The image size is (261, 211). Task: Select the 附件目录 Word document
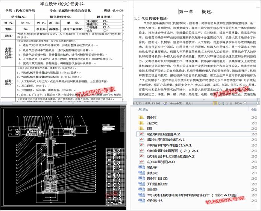coord(153,178)
